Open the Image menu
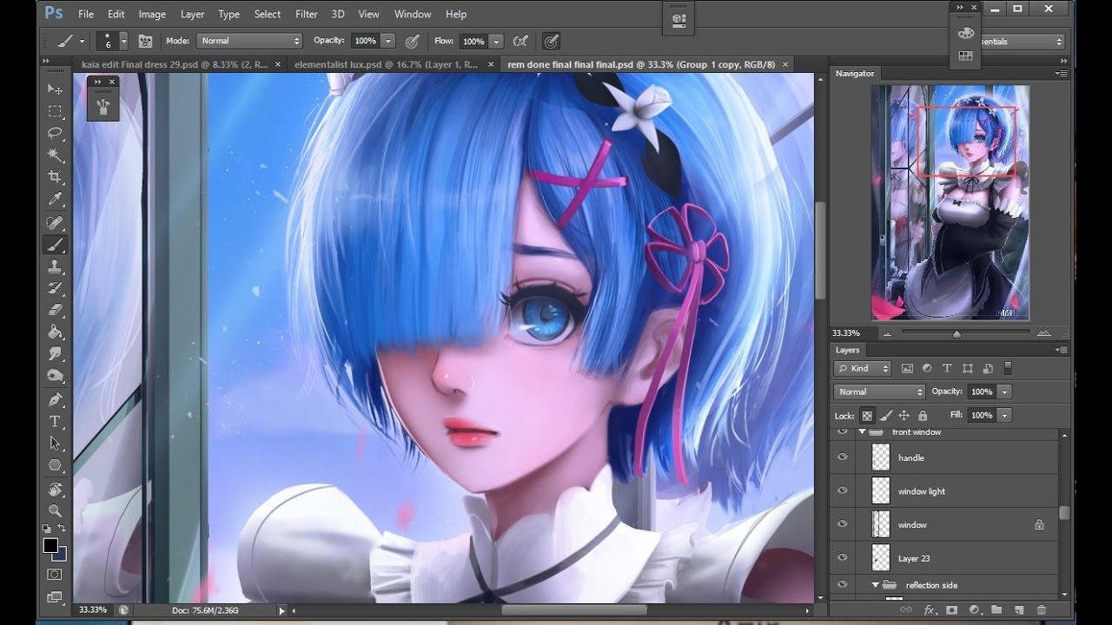The image size is (1112, 625). point(152,14)
